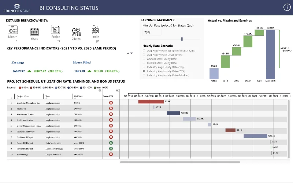Screen dimensions: 293x183
Task: Click the $12.4K Gantt bar
Action: [189, 119]
